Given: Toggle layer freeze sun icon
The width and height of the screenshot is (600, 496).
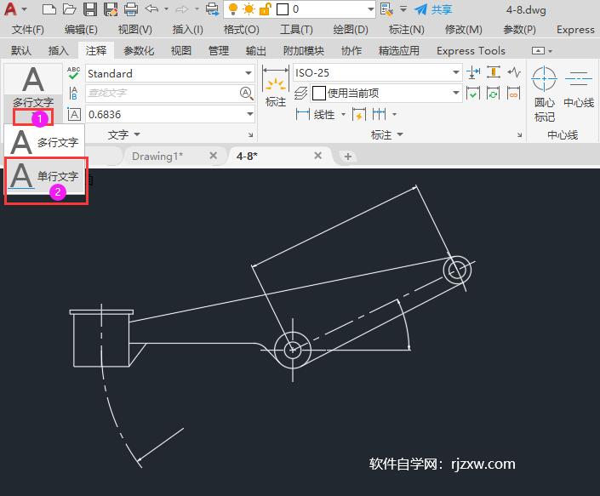Looking at the screenshot, I should [x=249, y=9].
